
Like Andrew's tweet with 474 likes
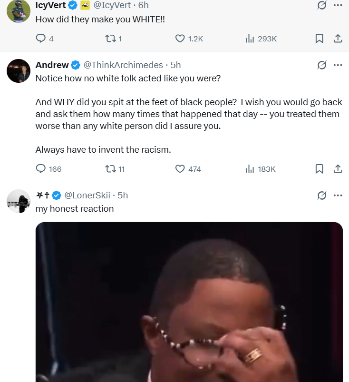pos(180,169)
